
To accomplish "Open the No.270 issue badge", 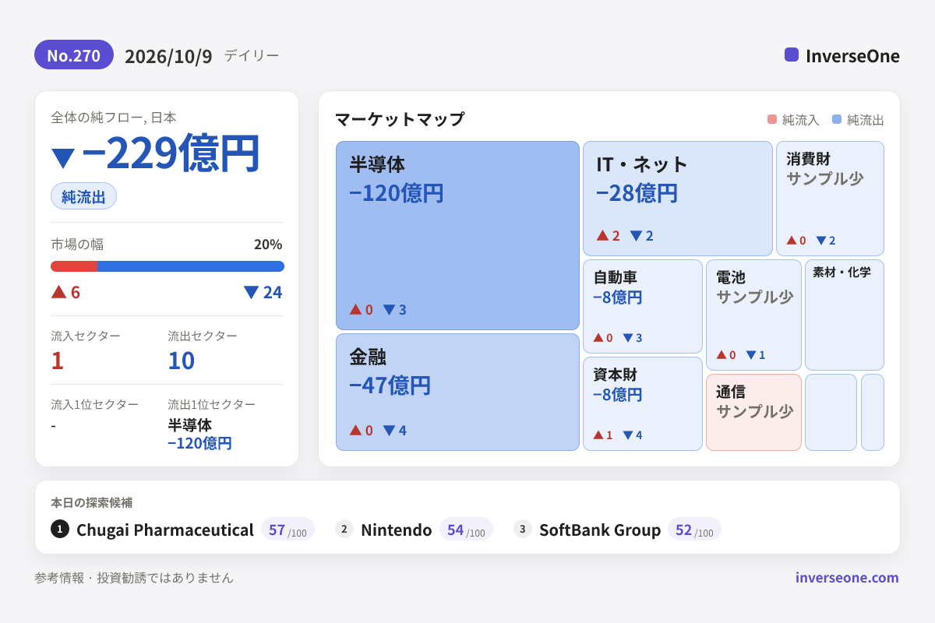I will pos(74,55).
